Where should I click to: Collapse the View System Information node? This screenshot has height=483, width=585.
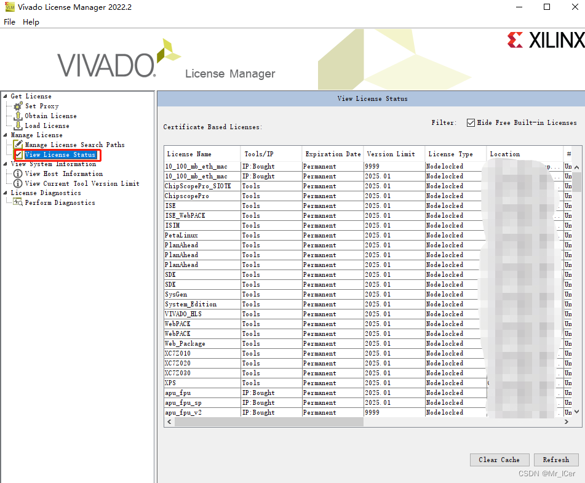click(5, 164)
